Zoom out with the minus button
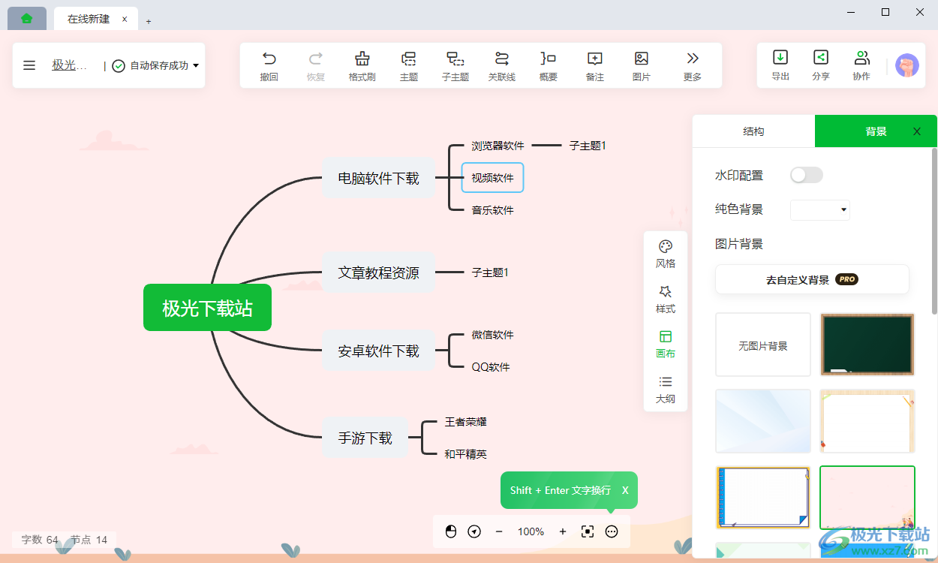This screenshot has height=563, width=938. point(499,531)
